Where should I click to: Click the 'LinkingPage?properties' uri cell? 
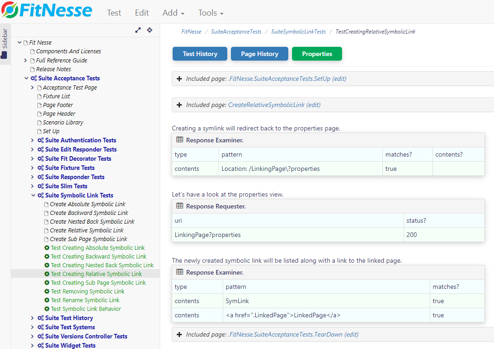click(288, 235)
